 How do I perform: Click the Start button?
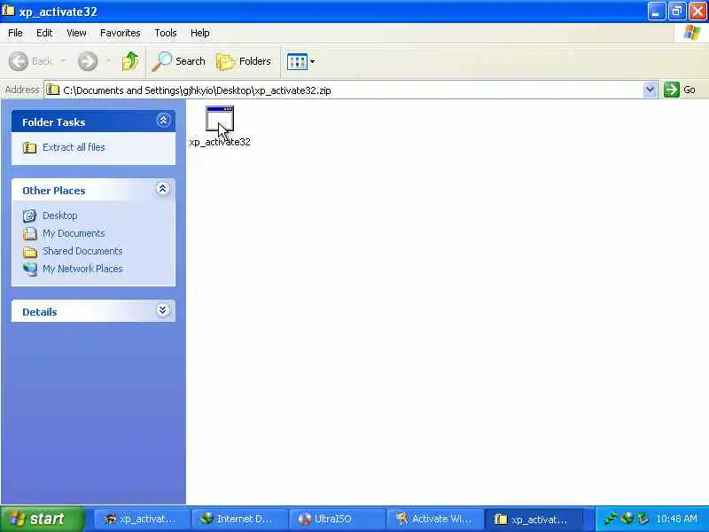pos(42,519)
